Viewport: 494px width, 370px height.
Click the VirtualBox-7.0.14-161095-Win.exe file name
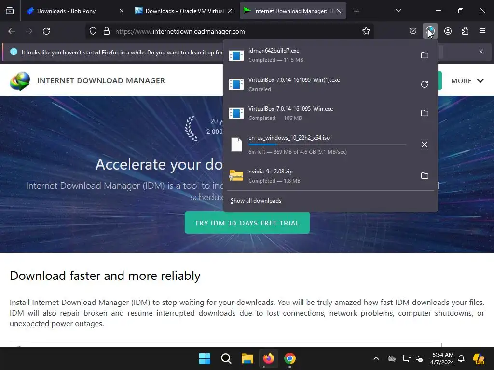(x=291, y=109)
